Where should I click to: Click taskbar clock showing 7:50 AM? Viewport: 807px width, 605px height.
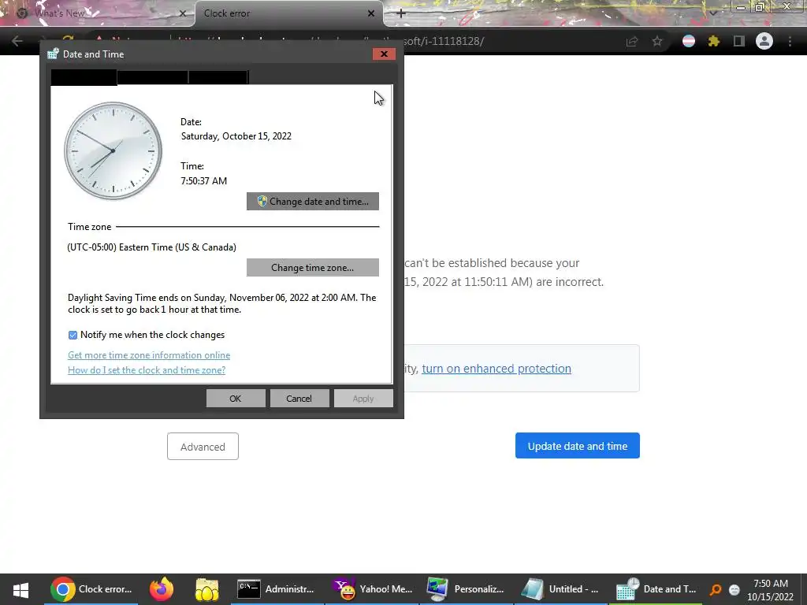click(771, 589)
